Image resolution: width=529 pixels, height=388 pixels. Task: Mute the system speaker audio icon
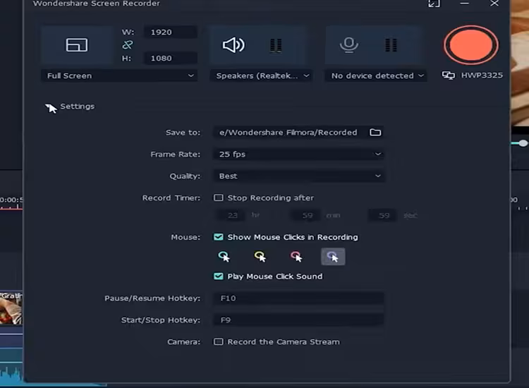pos(233,45)
